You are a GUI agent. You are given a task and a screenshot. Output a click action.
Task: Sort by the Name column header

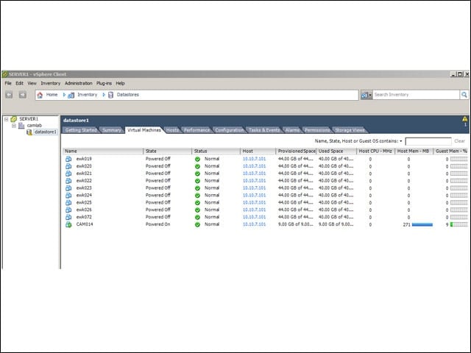click(x=103, y=151)
